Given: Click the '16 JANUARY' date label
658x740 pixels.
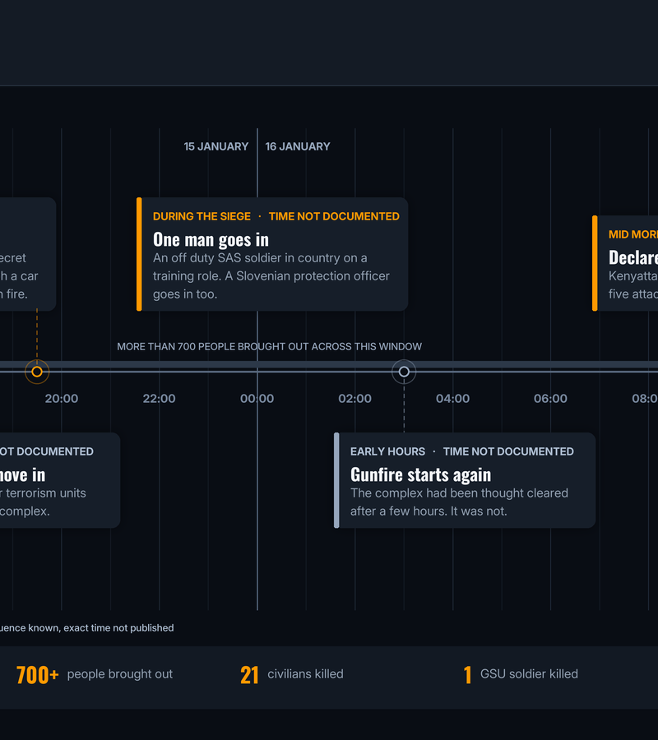Looking at the screenshot, I should coord(298,146).
